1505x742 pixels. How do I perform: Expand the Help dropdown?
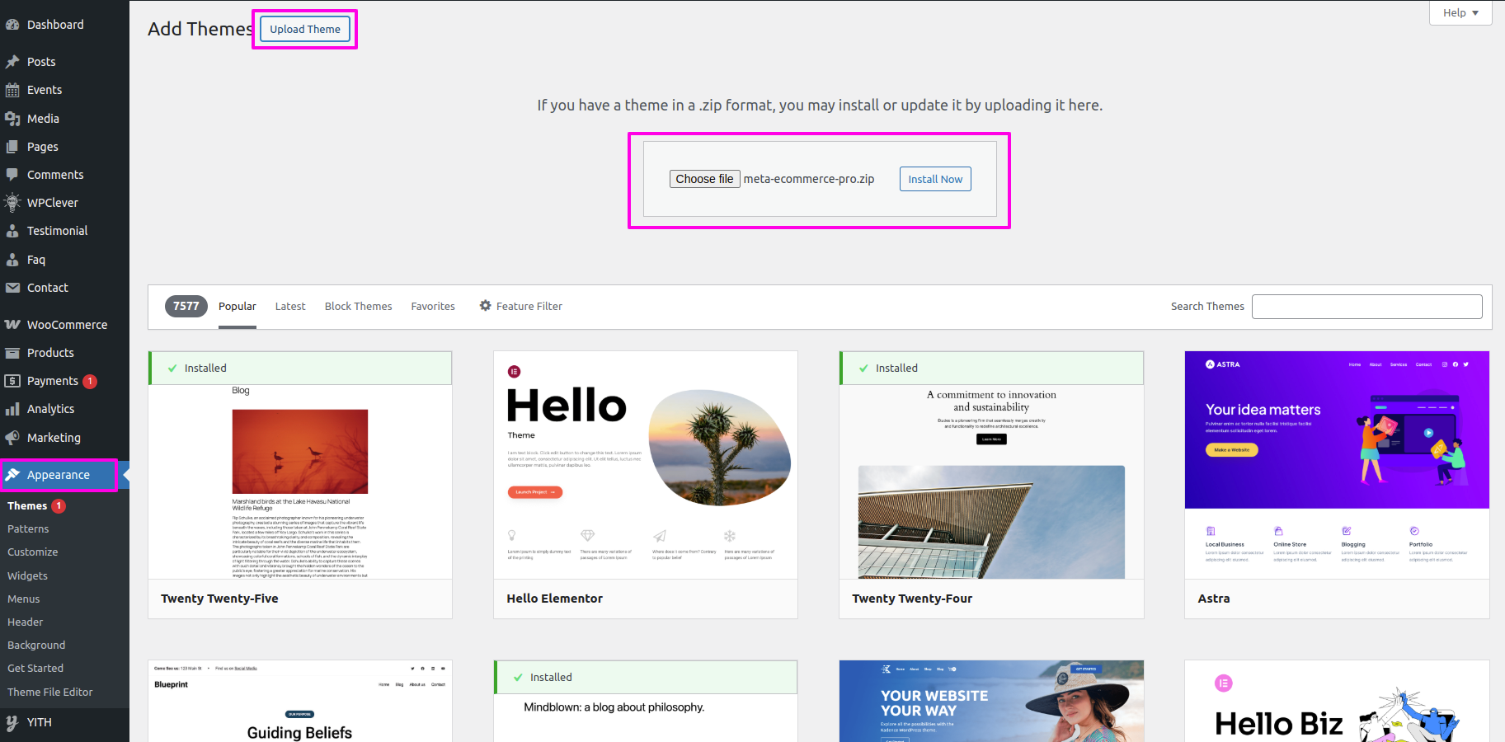pyautogui.click(x=1460, y=12)
